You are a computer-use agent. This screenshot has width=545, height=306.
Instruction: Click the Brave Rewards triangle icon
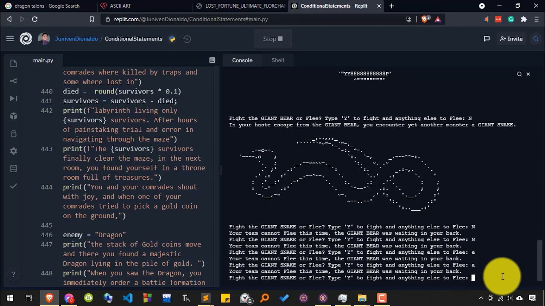(438, 19)
